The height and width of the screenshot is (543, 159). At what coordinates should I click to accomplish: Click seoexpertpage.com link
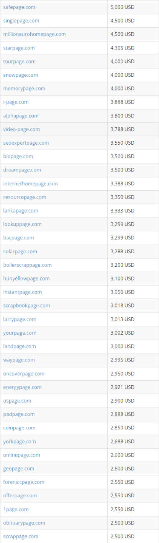(x=26, y=143)
